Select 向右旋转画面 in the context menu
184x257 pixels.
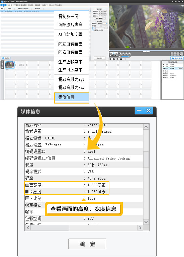pos(71,52)
